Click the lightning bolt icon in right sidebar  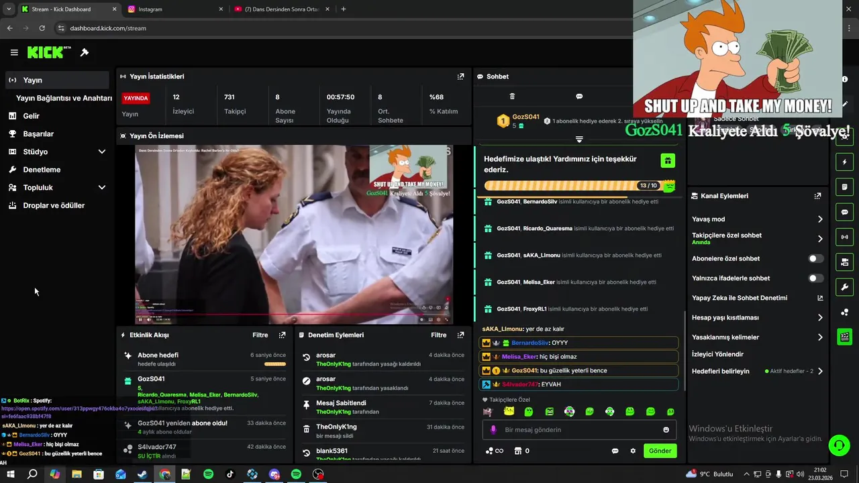click(844, 162)
